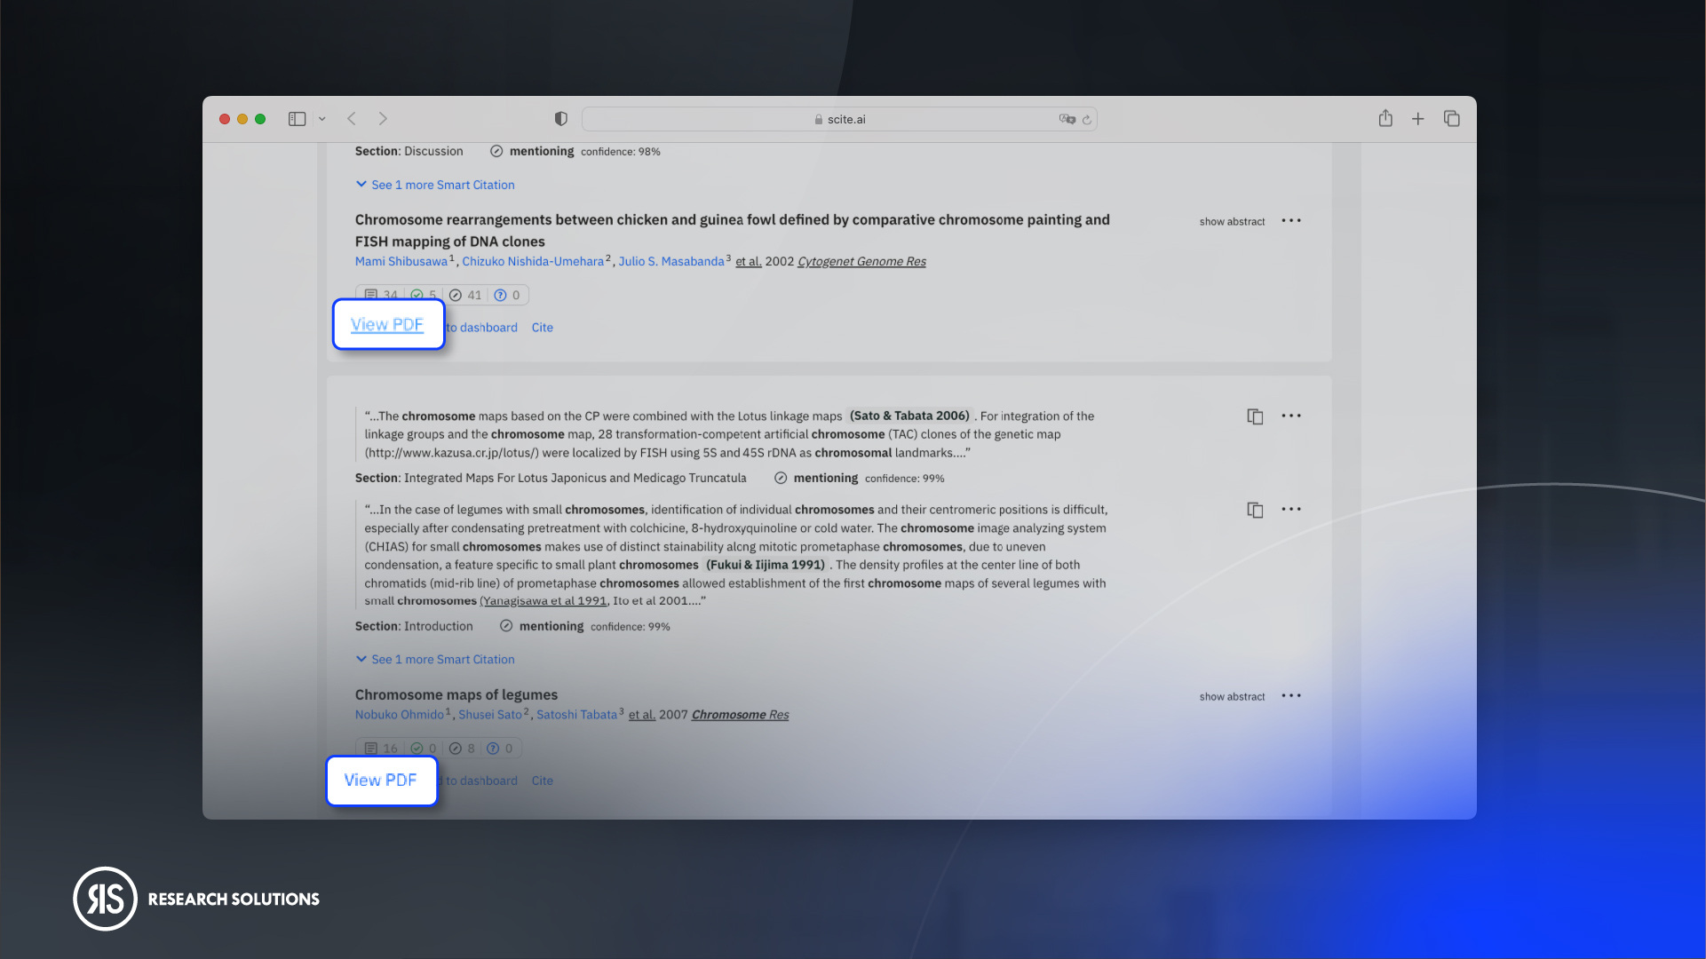Expand See 1 more Smart Citation above Chromosome maps
The height and width of the screenshot is (959, 1706).
coord(435,660)
